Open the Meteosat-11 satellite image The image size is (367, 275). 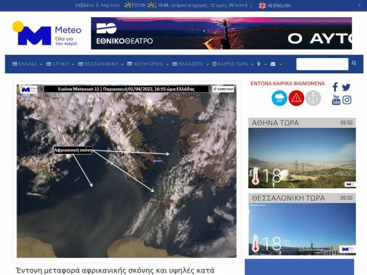[x=127, y=171]
